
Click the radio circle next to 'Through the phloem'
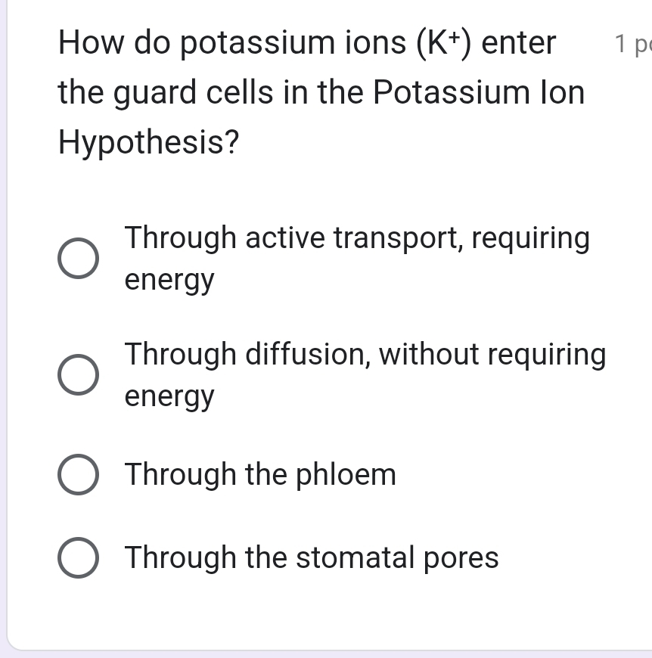coord(79,475)
